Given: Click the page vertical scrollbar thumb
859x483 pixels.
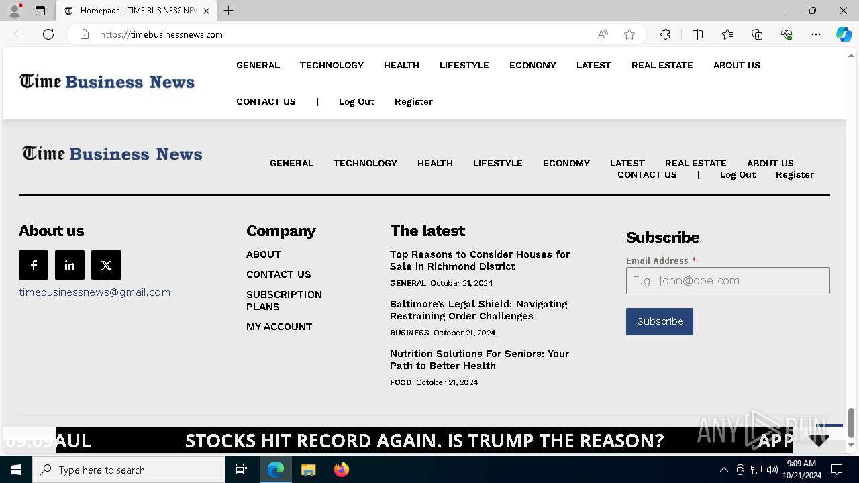Looking at the screenshot, I should (851, 422).
